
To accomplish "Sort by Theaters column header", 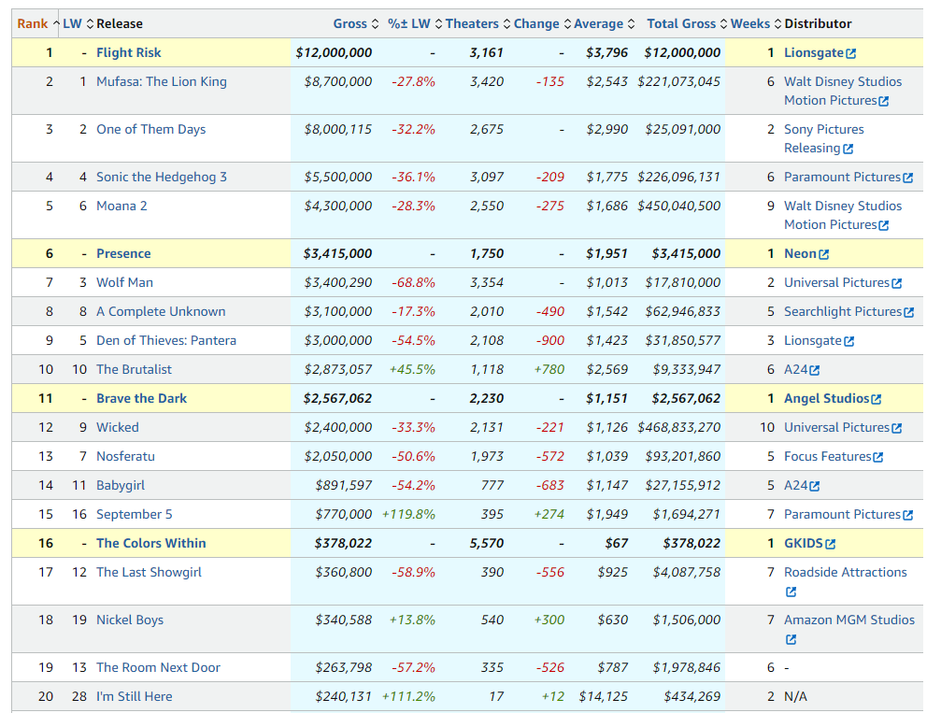I will (472, 23).
